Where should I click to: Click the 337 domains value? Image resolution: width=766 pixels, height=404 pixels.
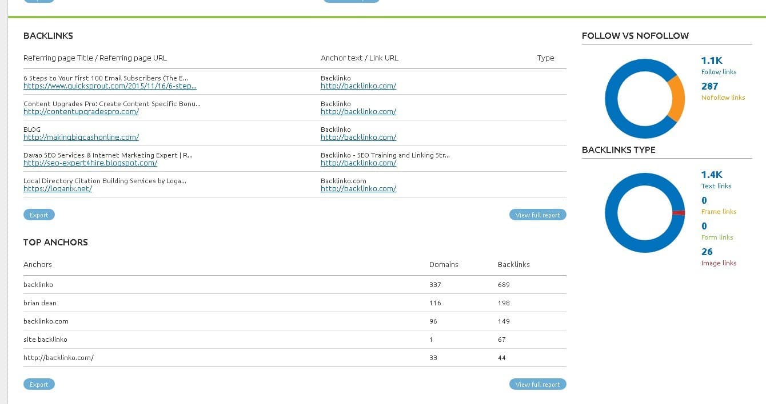click(435, 285)
